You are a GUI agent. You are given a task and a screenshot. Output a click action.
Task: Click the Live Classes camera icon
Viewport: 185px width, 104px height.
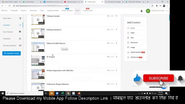coord(20,31)
